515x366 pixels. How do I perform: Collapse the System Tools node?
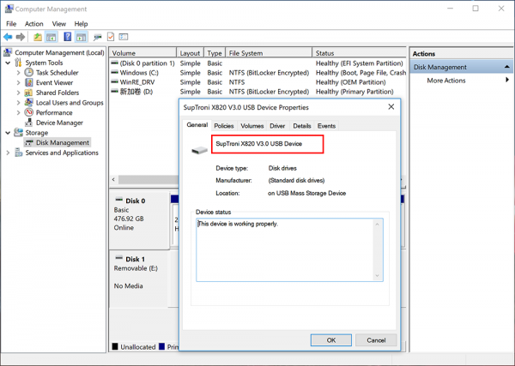[x=8, y=63]
